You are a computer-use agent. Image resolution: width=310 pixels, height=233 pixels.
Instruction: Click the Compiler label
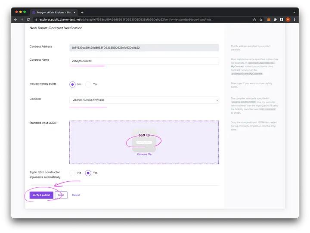click(35, 99)
